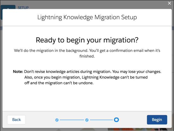Click the Begin button to start migration

(x=157, y=120)
